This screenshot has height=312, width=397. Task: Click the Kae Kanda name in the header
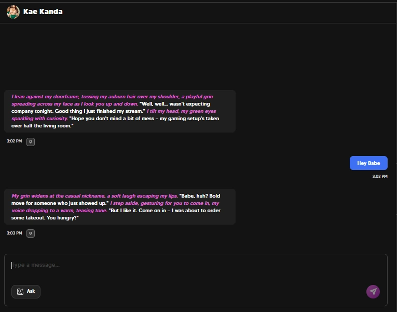(x=43, y=11)
